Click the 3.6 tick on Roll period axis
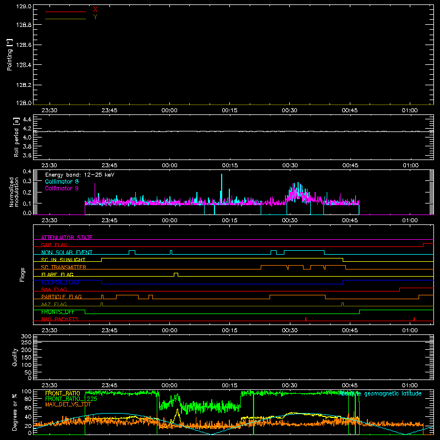440x440 pixels. (x=27, y=155)
